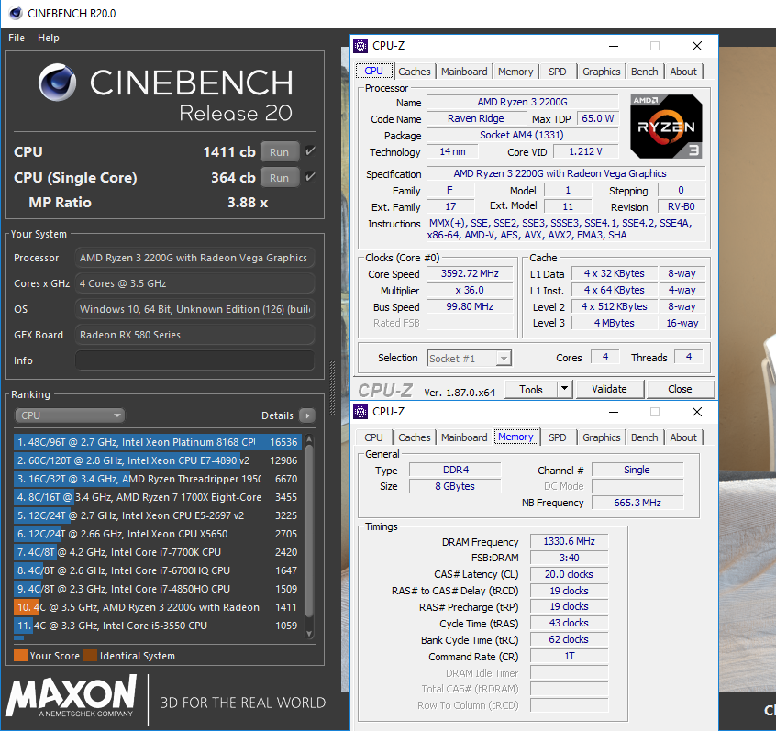Image resolution: width=776 pixels, height=731 pixels.
Task: Click the Details arrow icon in Ranking
Action: click(x=307, y=415)
